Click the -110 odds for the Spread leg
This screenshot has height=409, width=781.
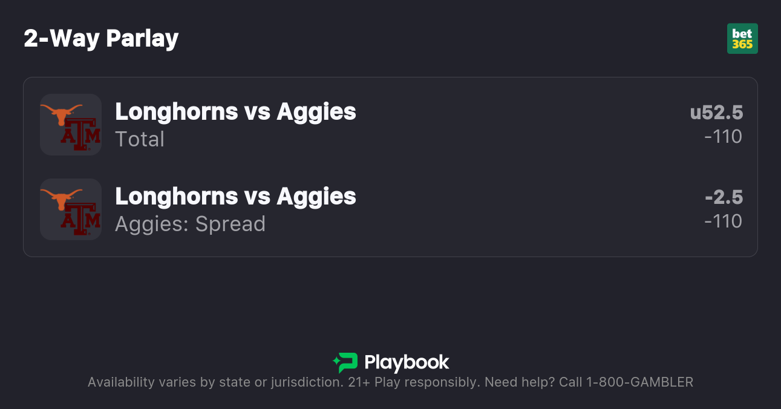(723, 221)
